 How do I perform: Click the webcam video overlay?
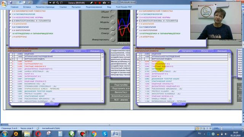[x=216, y=21]
